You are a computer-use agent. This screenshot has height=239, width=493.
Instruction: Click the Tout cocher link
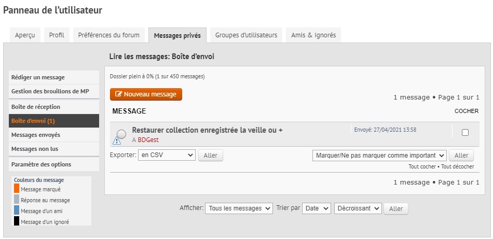coord(420,167)
